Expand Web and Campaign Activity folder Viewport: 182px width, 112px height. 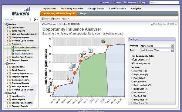(7, 34)
